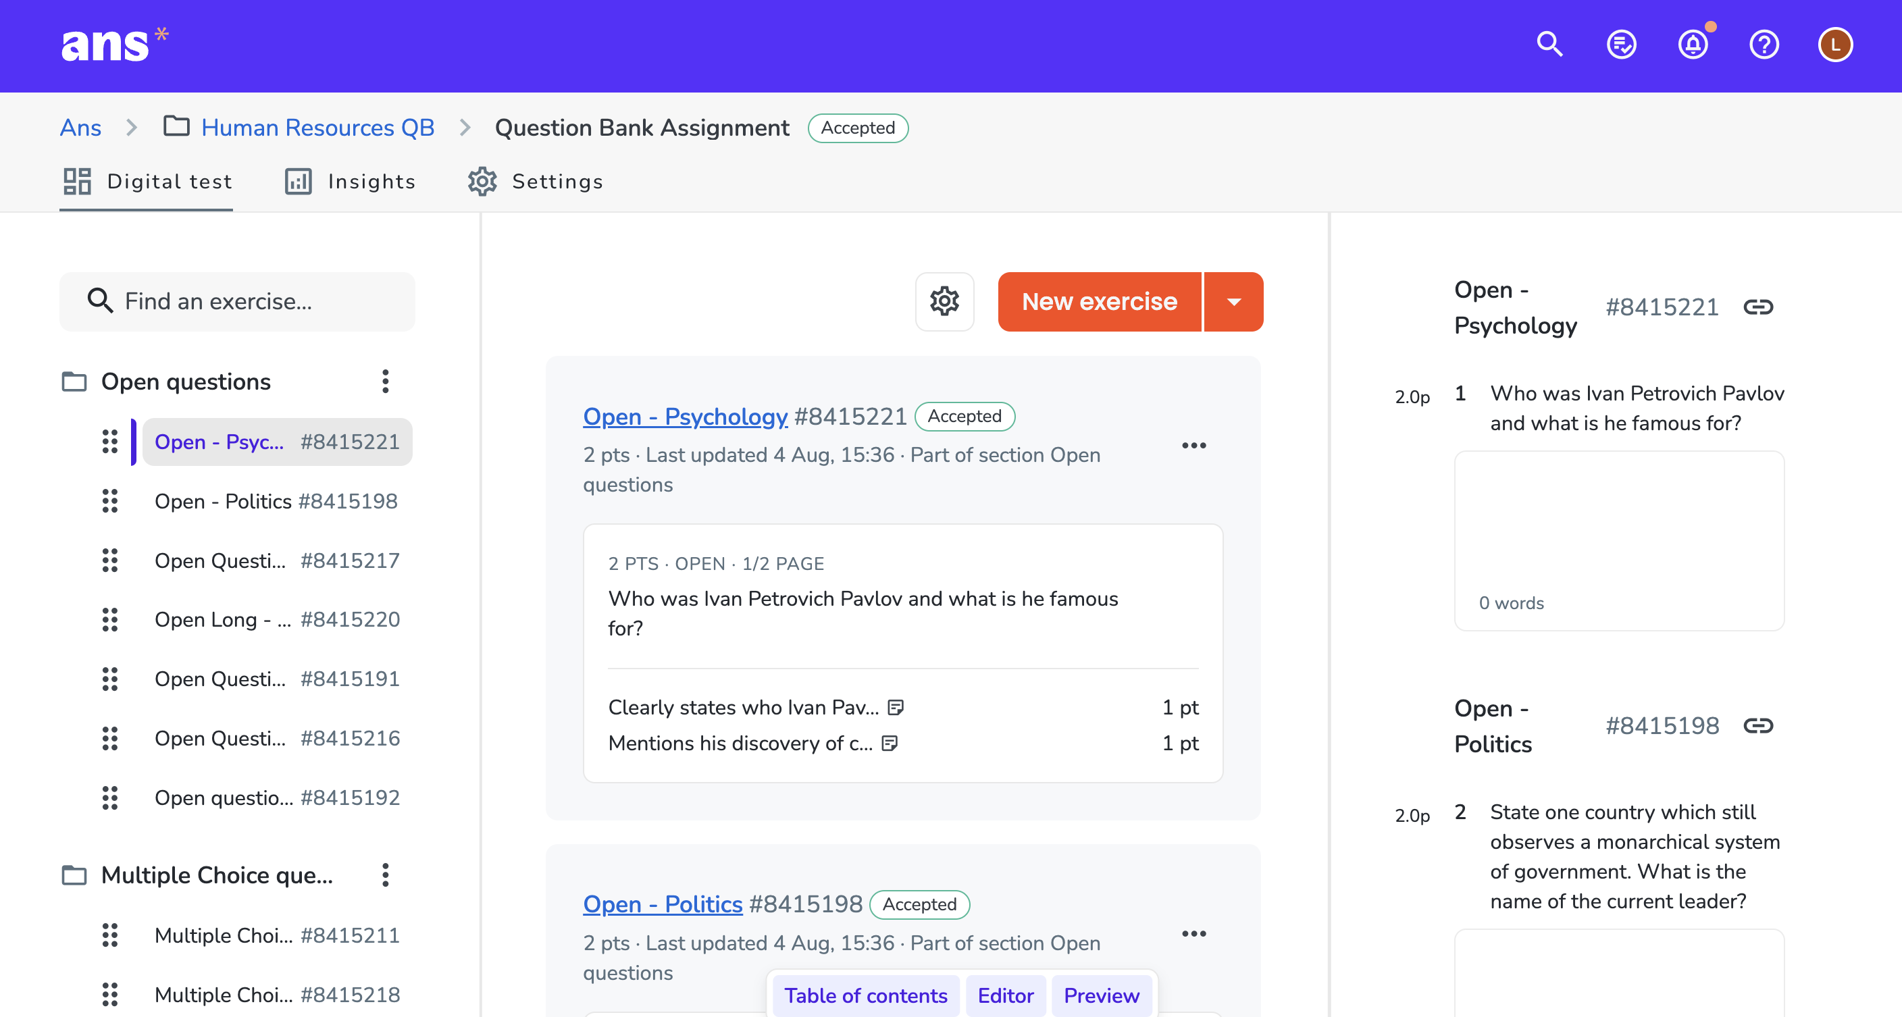Select Open Long #8415220 in sidebar
The image size is (1902, 1017).
click(277, 619)
